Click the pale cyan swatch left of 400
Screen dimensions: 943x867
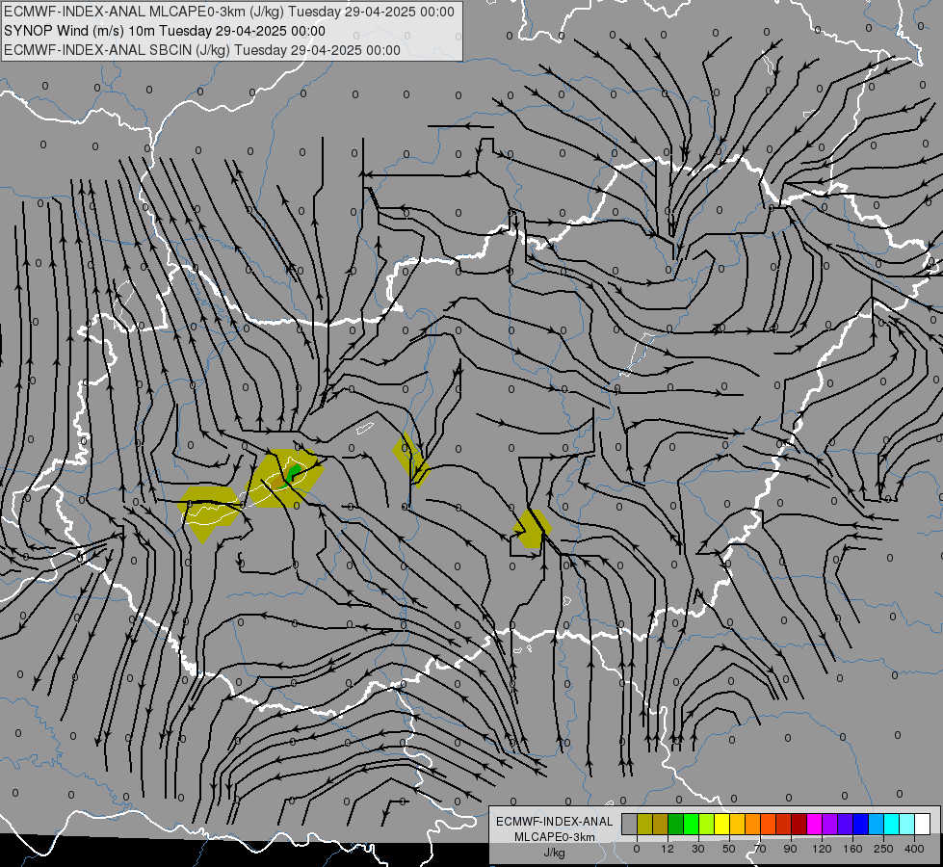[907, 824]
